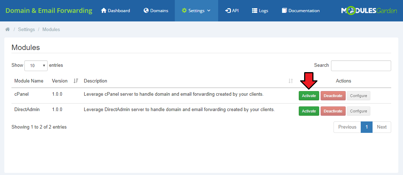Click the Description column sort arrows icon
The image size is (403, 175).
point(291,81)
